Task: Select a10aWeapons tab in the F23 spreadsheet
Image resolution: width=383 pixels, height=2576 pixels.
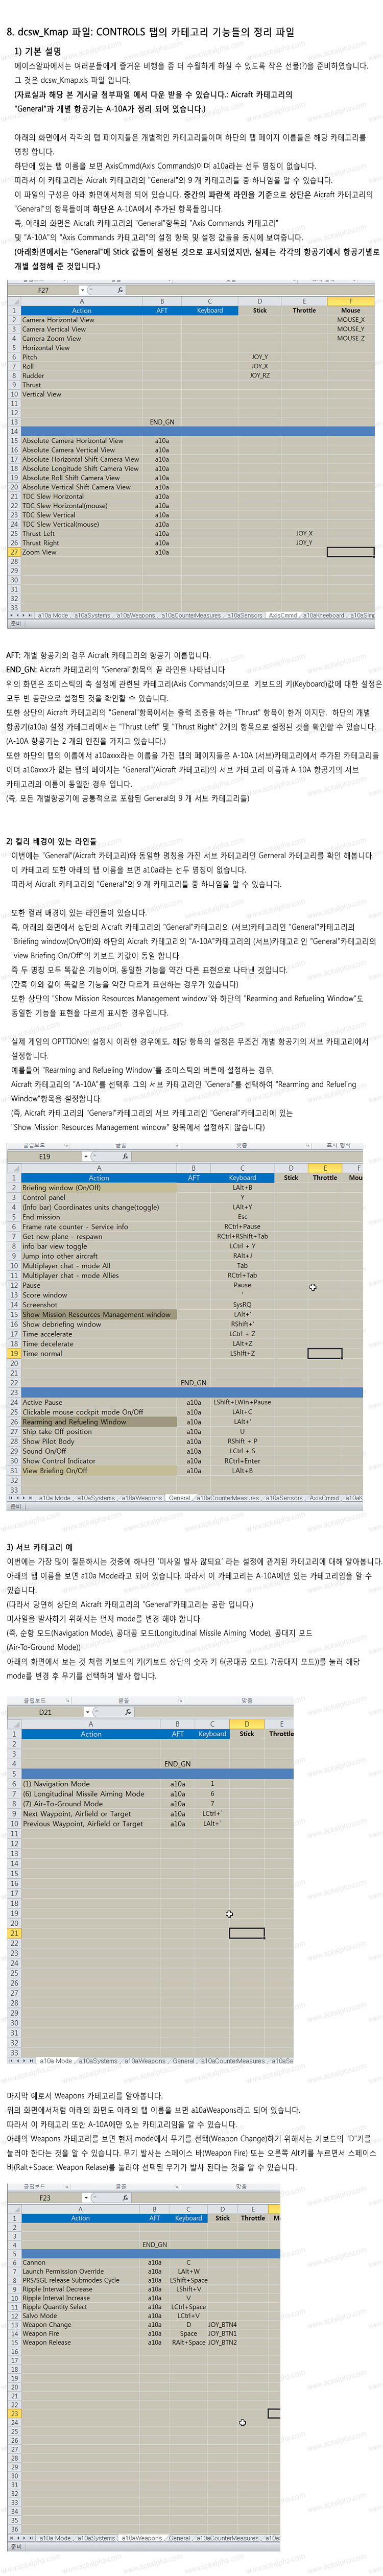Action: point(142,2538)
